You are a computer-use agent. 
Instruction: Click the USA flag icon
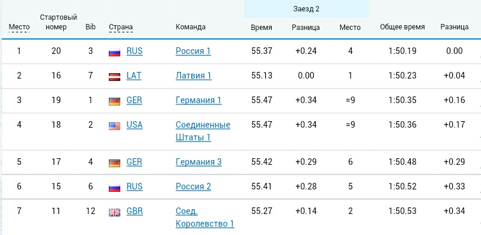pyautogui.click(x=114, y=126)
